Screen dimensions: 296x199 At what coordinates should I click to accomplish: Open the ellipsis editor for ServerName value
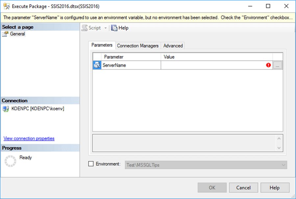click(x=277, y=65)
